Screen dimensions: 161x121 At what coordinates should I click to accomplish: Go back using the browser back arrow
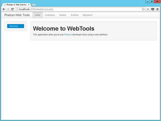pyautogui.click(x=4, y=9)
